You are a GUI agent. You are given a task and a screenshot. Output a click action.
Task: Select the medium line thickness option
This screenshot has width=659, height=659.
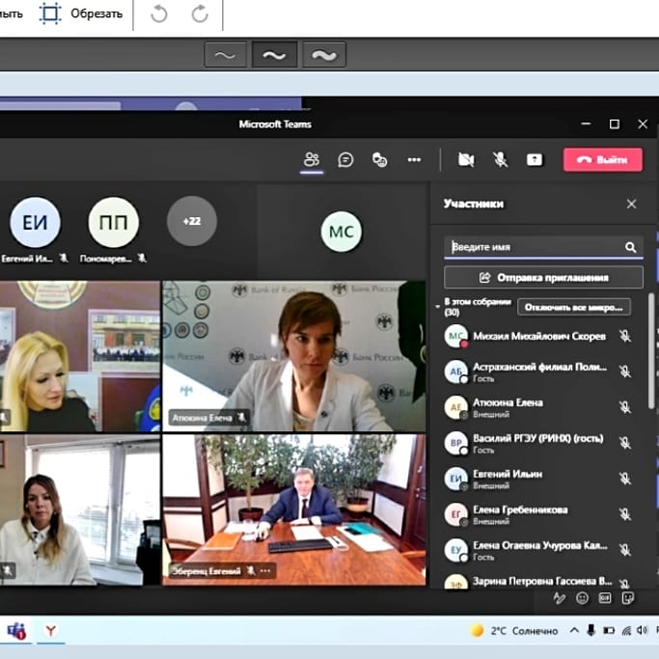(x=274, y=56)
